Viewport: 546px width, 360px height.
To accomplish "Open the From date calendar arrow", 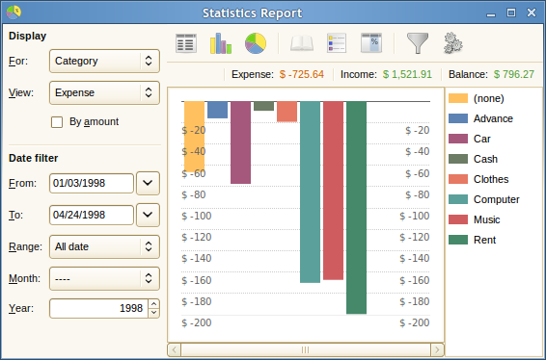I will click(x=148, y=183).
